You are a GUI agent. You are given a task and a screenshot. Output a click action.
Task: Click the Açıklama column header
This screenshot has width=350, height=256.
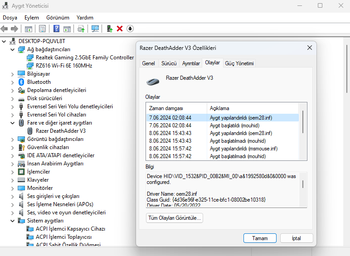[253, 108]
